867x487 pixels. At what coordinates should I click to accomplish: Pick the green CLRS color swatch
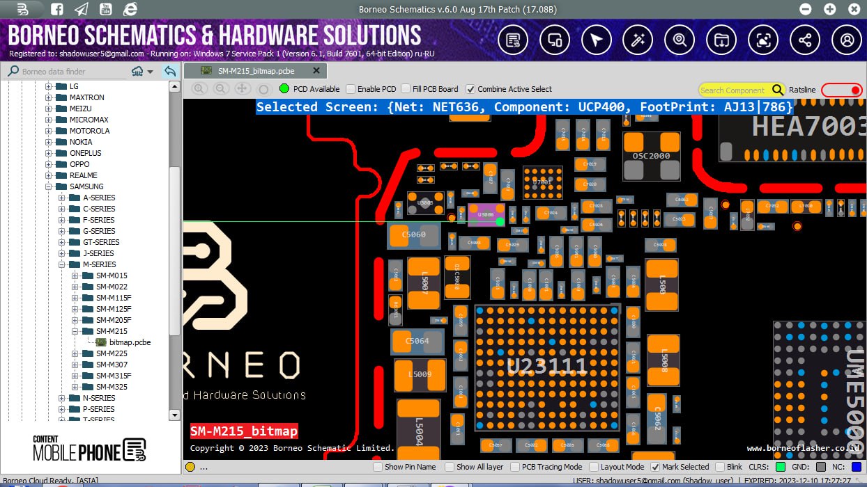tap(780, 467)
